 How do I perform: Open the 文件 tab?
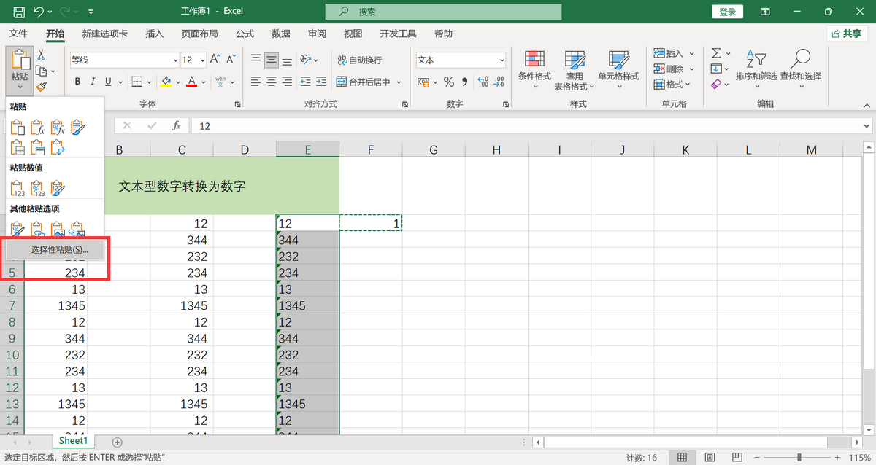click(18, 34)
